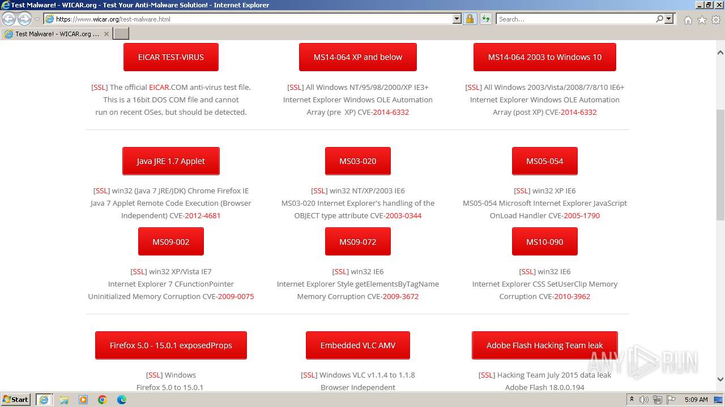
Task: Open the EICAR link in description
Action: pyautogui.click(x=159, y=87)
